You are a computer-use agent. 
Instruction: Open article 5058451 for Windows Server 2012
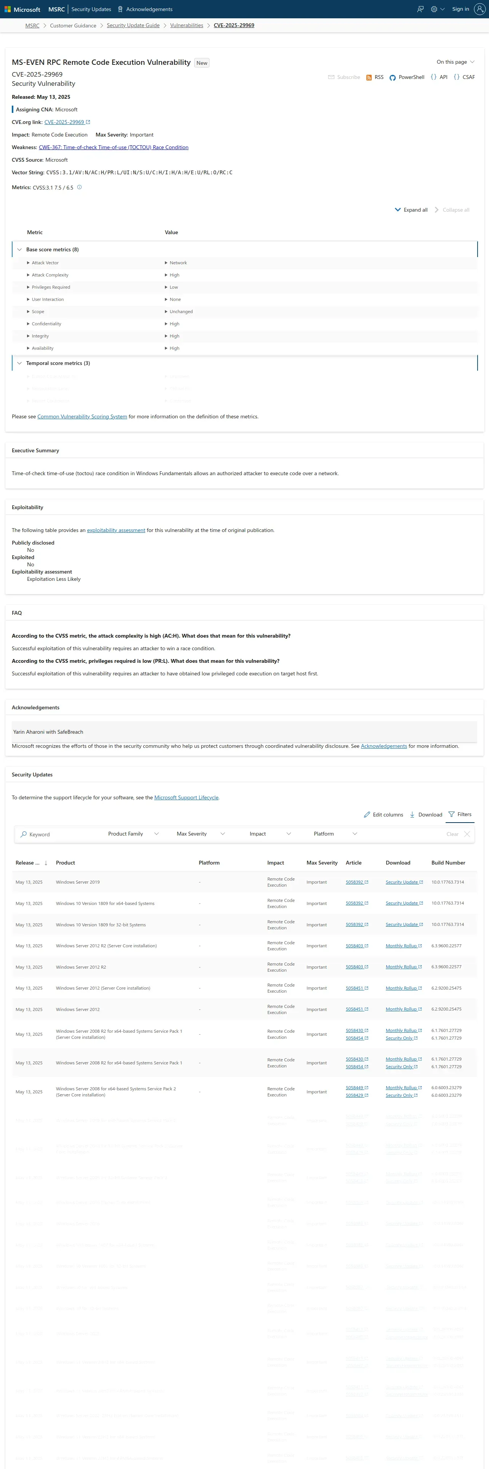(357, 1009)
